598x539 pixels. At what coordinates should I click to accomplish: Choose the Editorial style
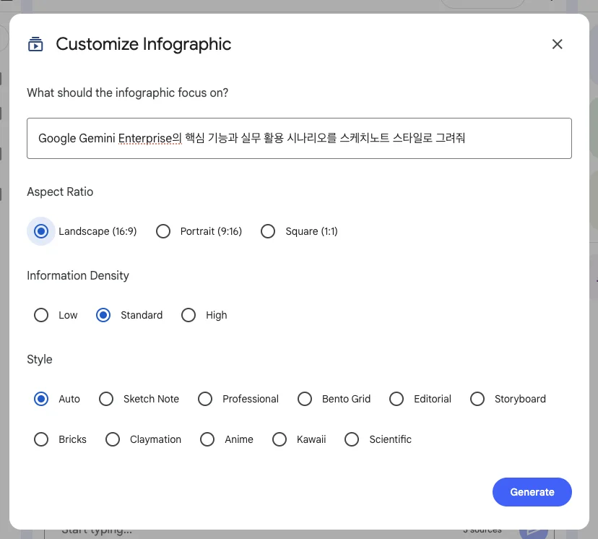(396, 399)
